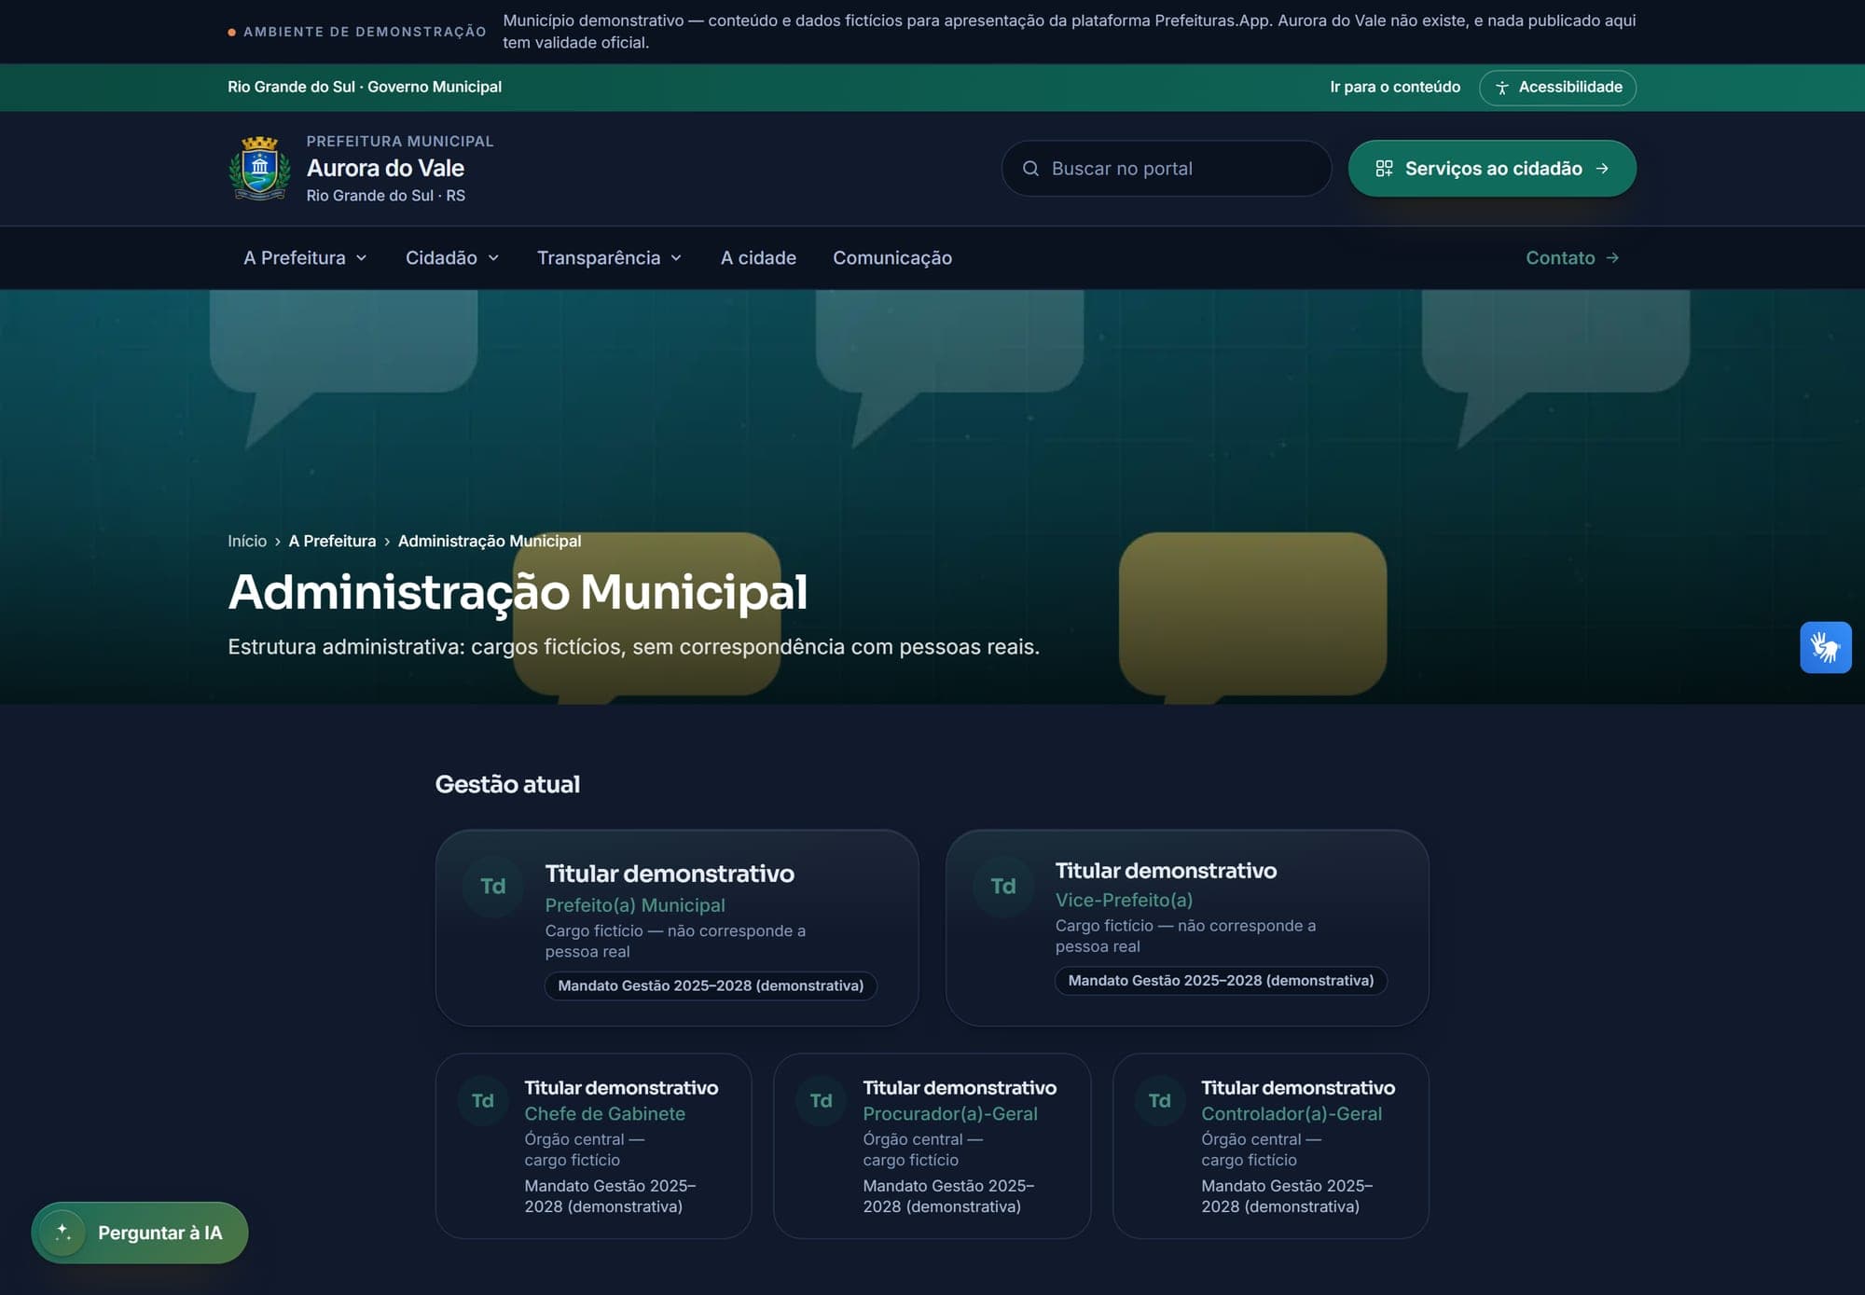Screen dimensions: 1865x1295
Task: Open the sign language VLibras widget
Action: tap(1825, 647)
